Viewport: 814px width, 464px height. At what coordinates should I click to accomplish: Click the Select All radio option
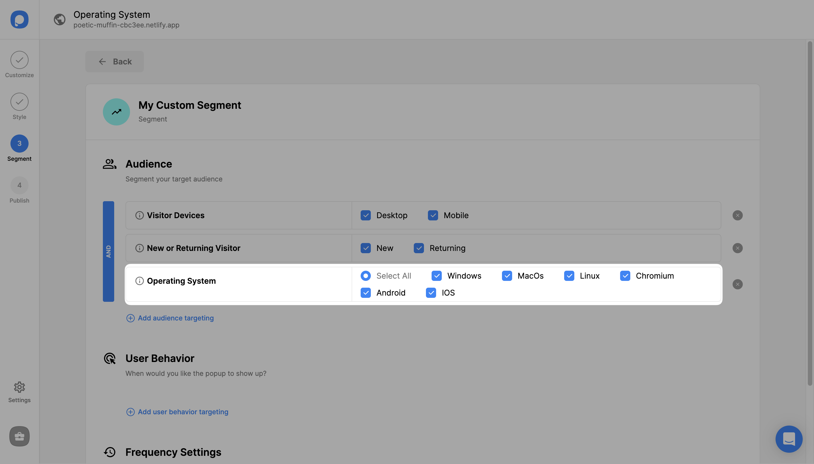coord(365,276)
